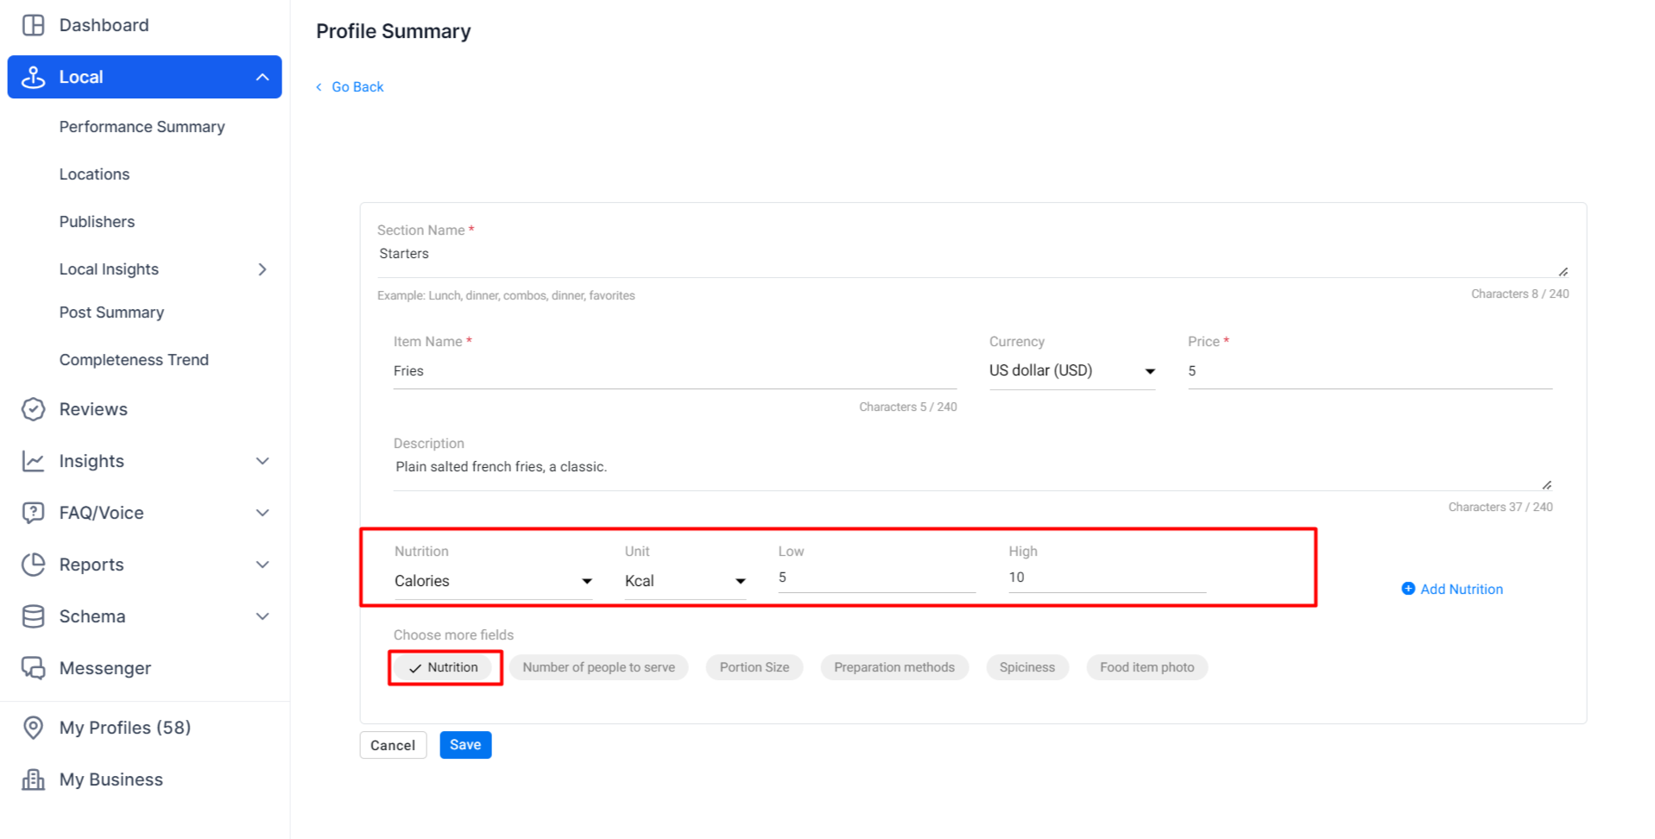The image size is (1655, 839).
Task: Open Post Summary in the sidebar
Action: 111,312
